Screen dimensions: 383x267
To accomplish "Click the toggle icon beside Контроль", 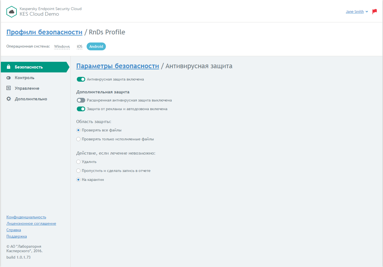I will tap(9, 78).
